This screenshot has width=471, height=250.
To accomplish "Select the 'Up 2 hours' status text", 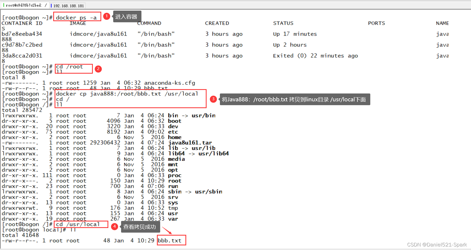I will pyautogui.click(x=290, y=45).
